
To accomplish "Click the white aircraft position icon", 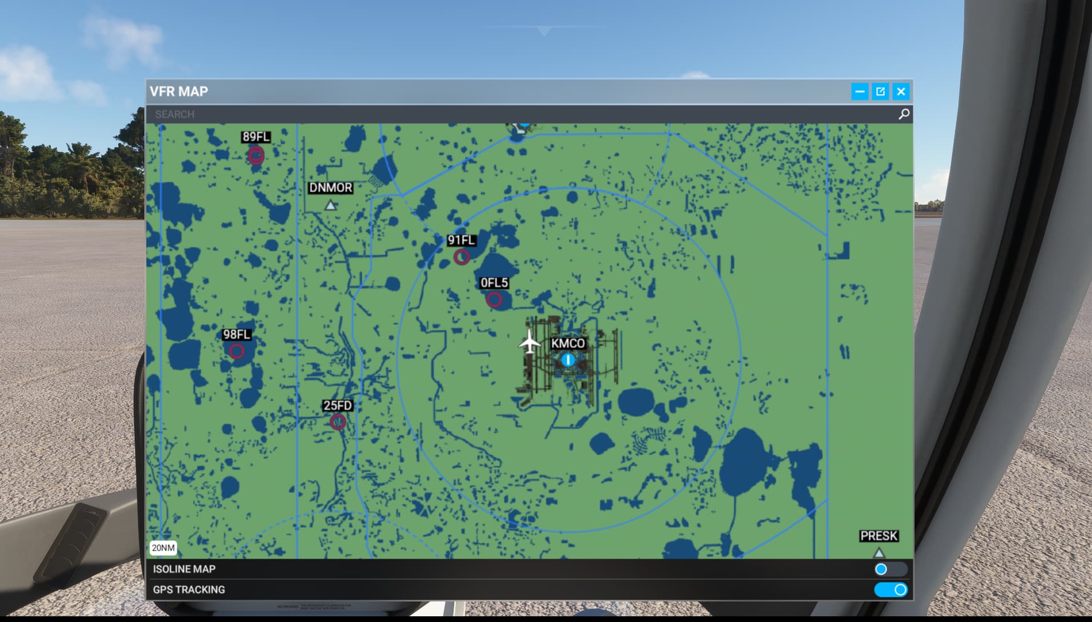I will [x=530, y=342].
